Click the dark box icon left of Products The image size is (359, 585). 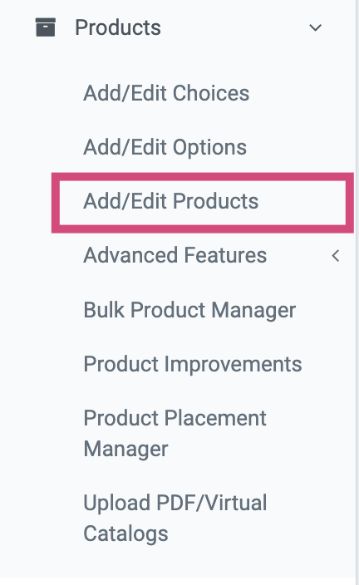tap(46, 27)
